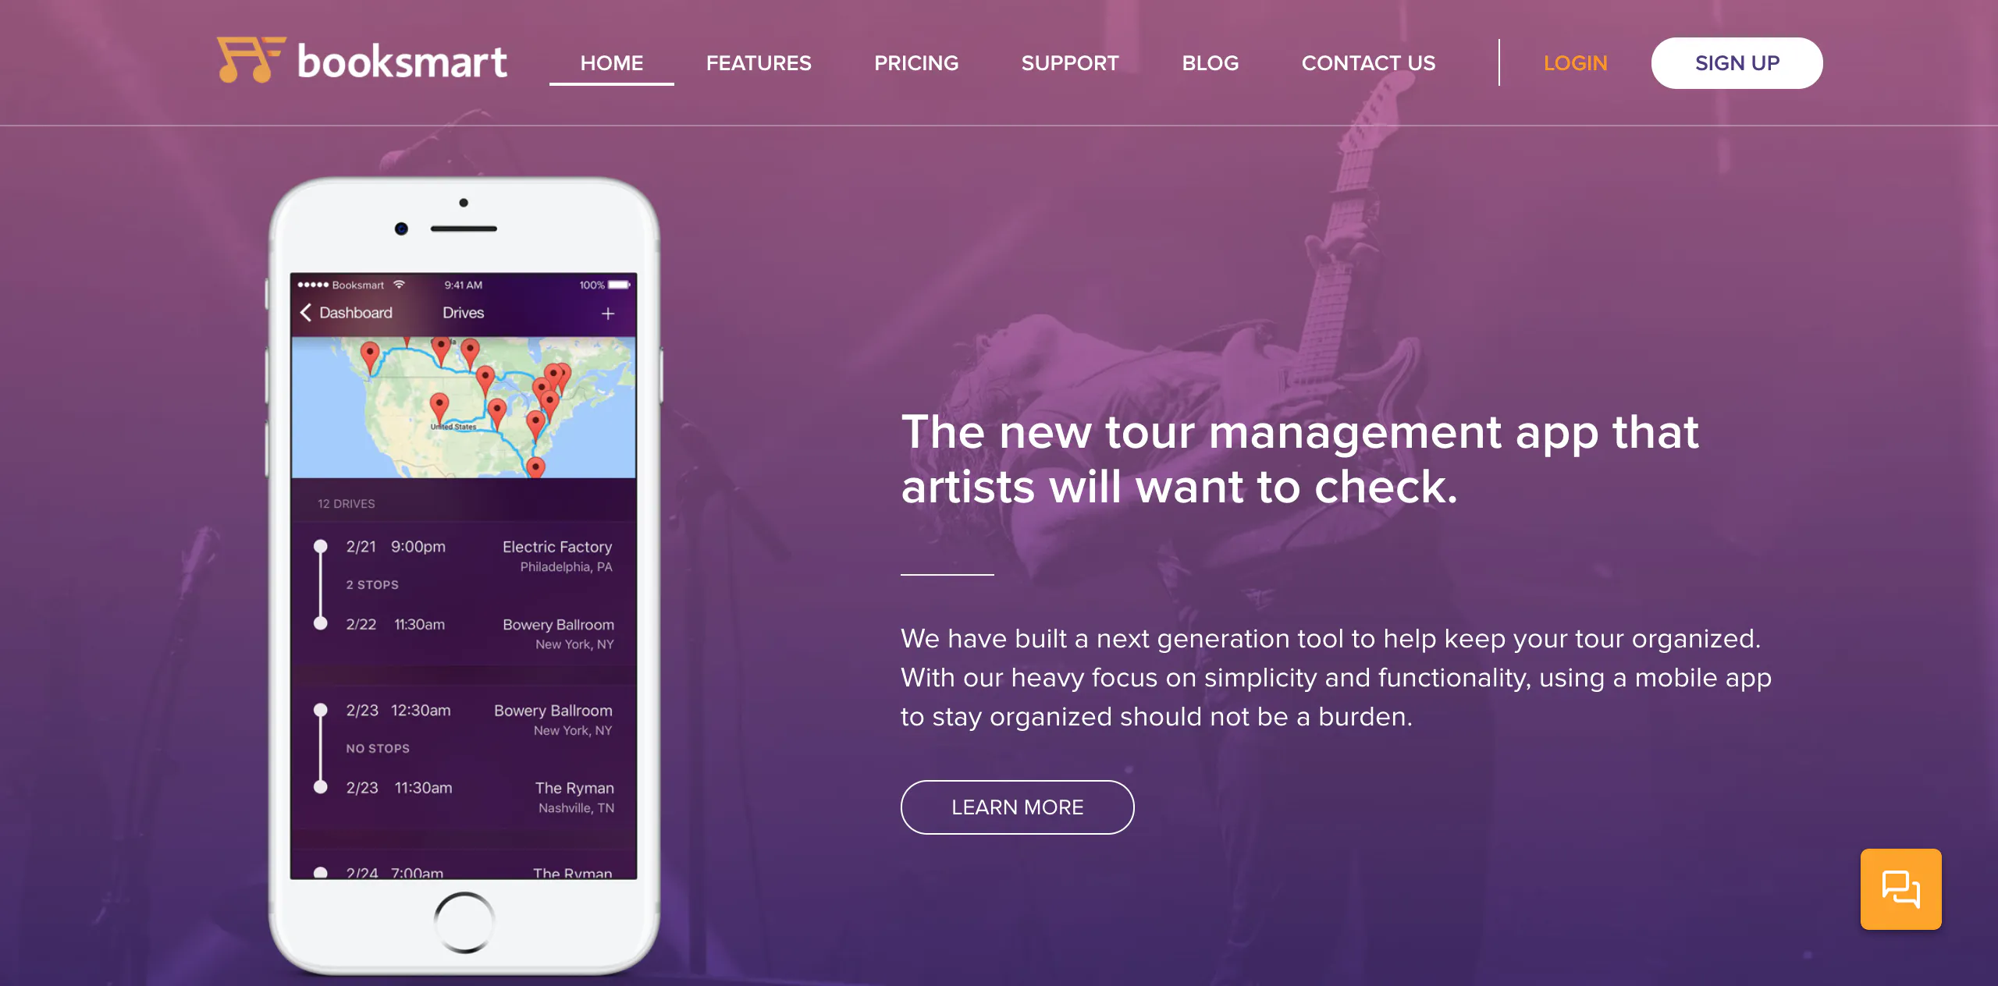The width and height of the screenshot is (1998, 986).
Task: Visit the Blog link
Action: coord(1211,63)
